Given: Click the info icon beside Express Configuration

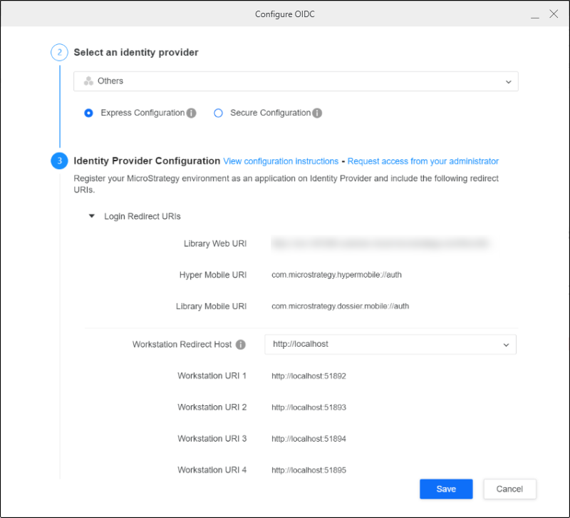Looking at the screenshot, I should (190, 113).
